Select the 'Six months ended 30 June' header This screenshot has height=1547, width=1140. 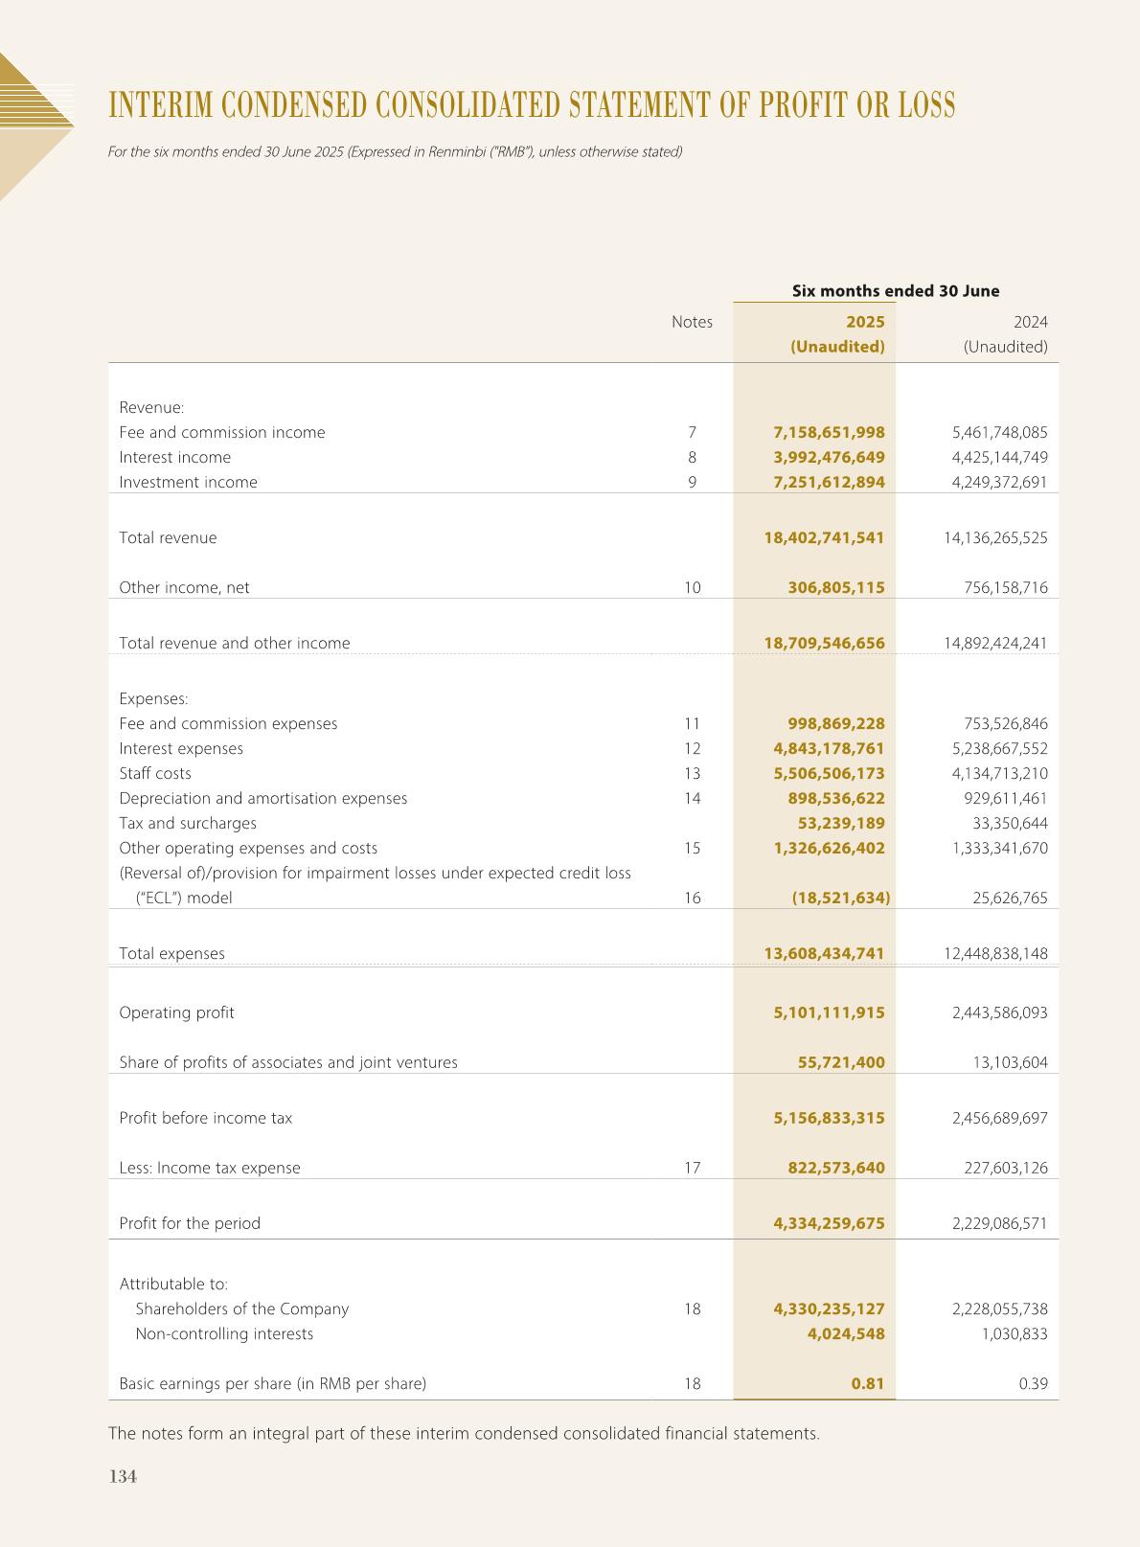point(895,291)
